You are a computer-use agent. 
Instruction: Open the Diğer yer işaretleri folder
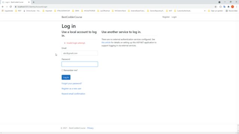coord(215,11)
